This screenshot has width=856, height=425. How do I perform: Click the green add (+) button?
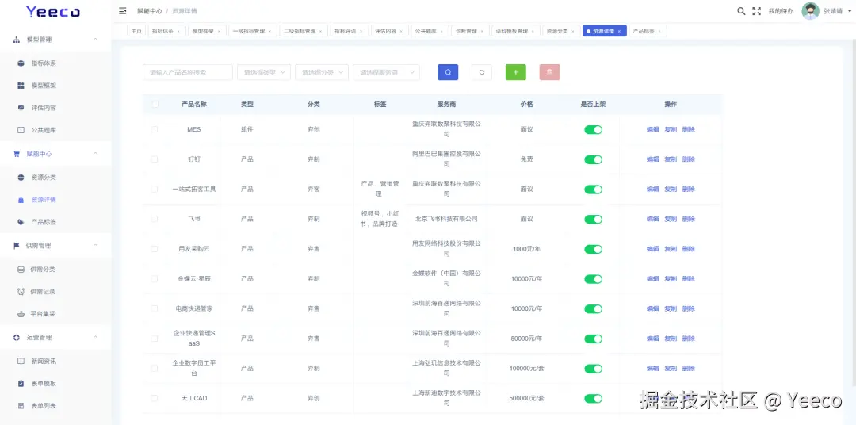[515, 72]
